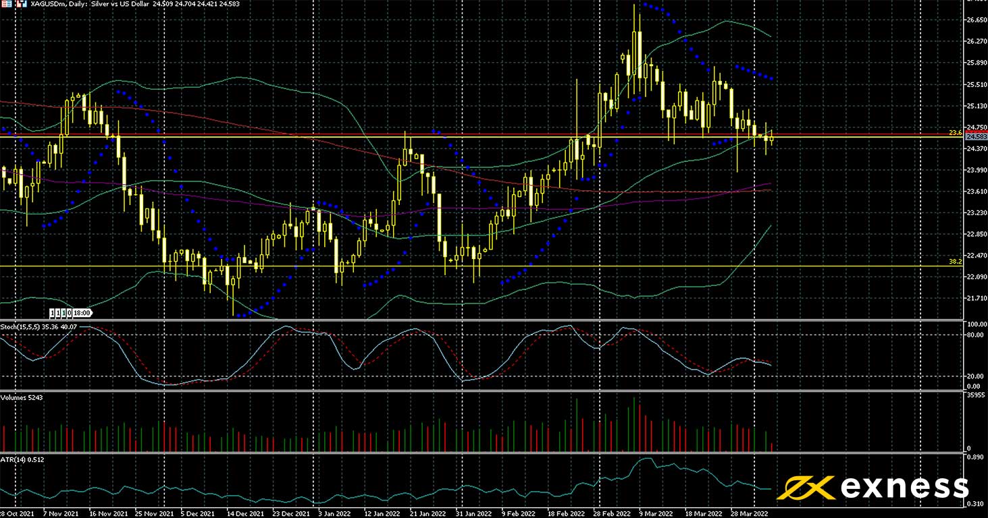Click the 22.470 price axis label
Image resolution: width=988 pixels, height=518 pixels.
[976, 256]
